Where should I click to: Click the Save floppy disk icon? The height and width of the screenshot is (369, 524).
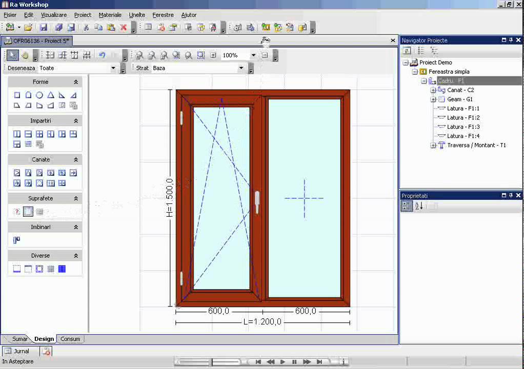coord(44,27)
